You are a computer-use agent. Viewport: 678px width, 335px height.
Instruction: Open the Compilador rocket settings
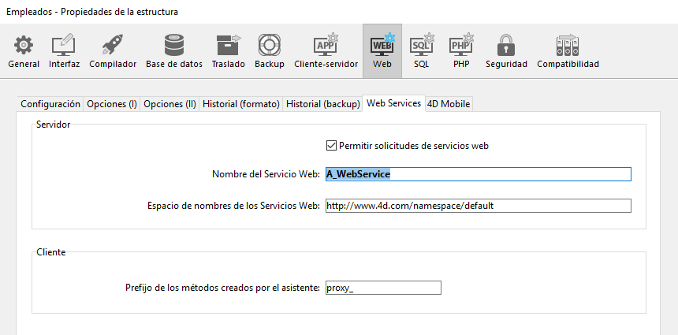tap(113, 51)
